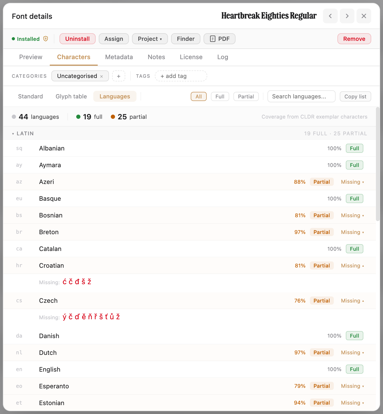This screenshot has width=383, height=414.
Task: Click the Full badge for Albanian
Action: point(354,148)
